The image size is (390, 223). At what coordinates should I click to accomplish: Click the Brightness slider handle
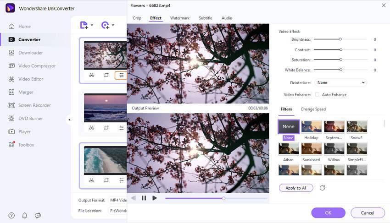point(340,39)
